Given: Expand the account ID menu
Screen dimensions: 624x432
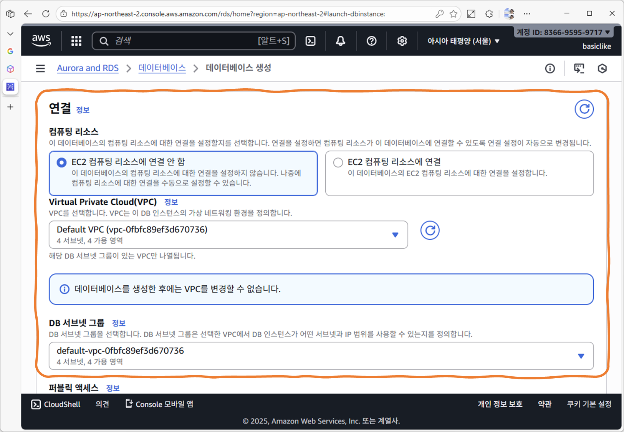Looking at the screenshot, I should pos(563,32).
